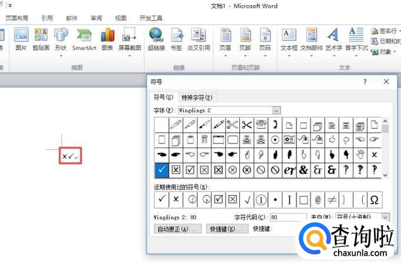
Task: Open 快捷键(K) shortcut key settings
Action: (227, 229)
